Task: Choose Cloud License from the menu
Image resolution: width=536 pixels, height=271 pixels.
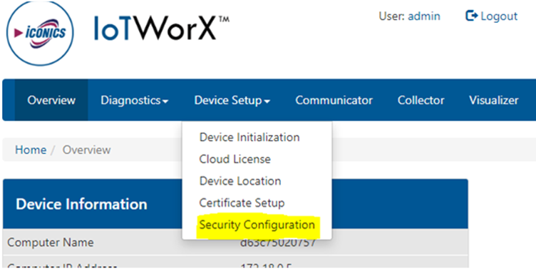Action: coord(234,159)
